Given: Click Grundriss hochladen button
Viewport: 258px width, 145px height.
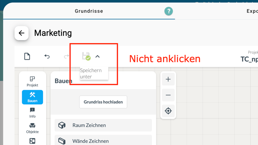Looking at the screenshot, I should point(103,102).
